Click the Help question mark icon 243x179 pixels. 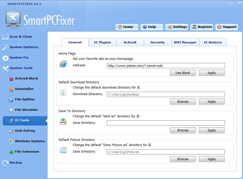coord(145,27)
